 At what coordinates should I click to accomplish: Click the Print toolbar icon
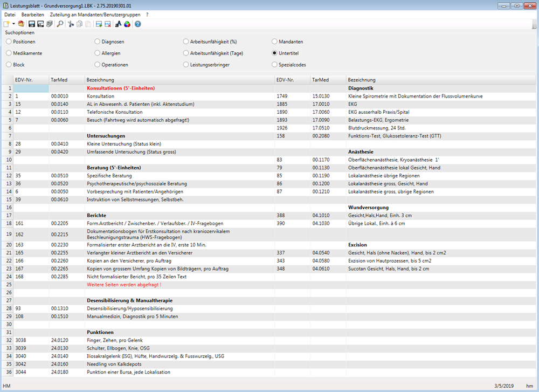50,24
